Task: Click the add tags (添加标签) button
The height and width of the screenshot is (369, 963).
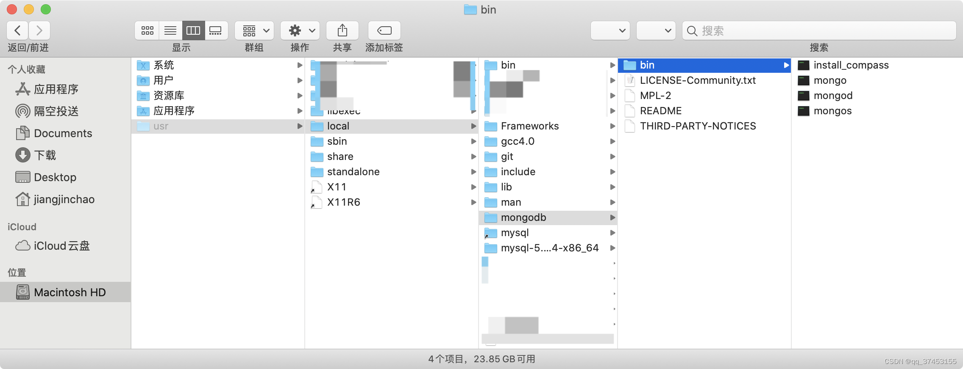Action: (384, 30)
